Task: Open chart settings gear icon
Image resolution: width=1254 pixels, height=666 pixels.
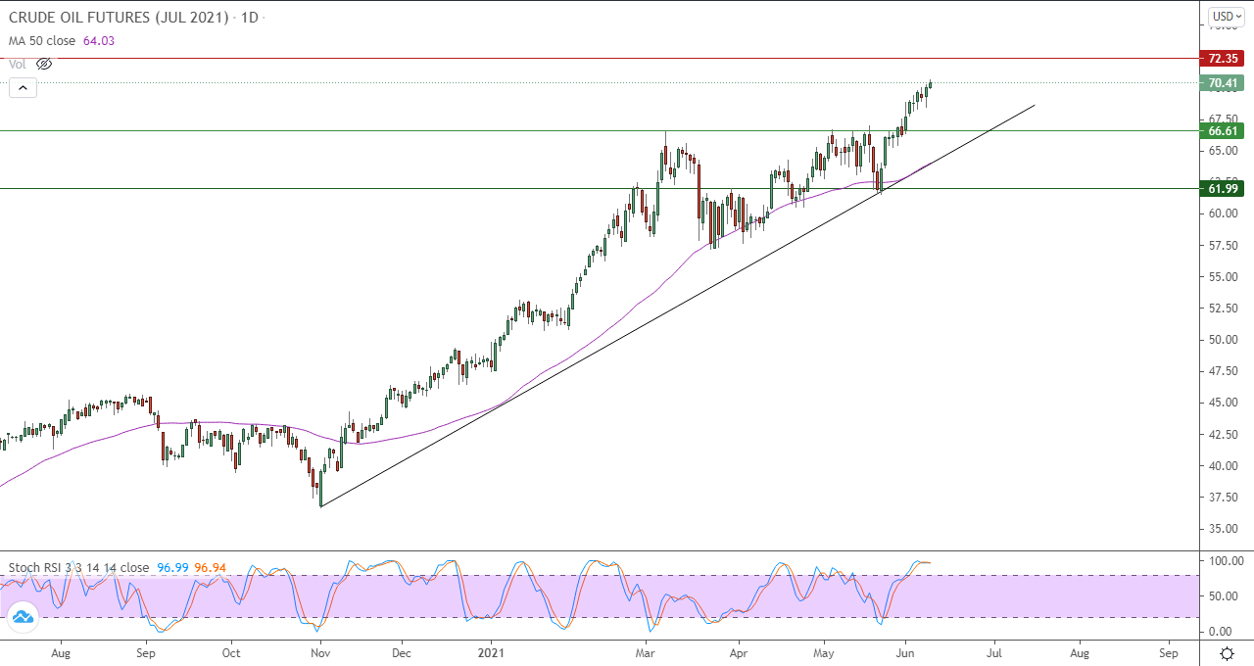Action: (x=1227, y=652)
